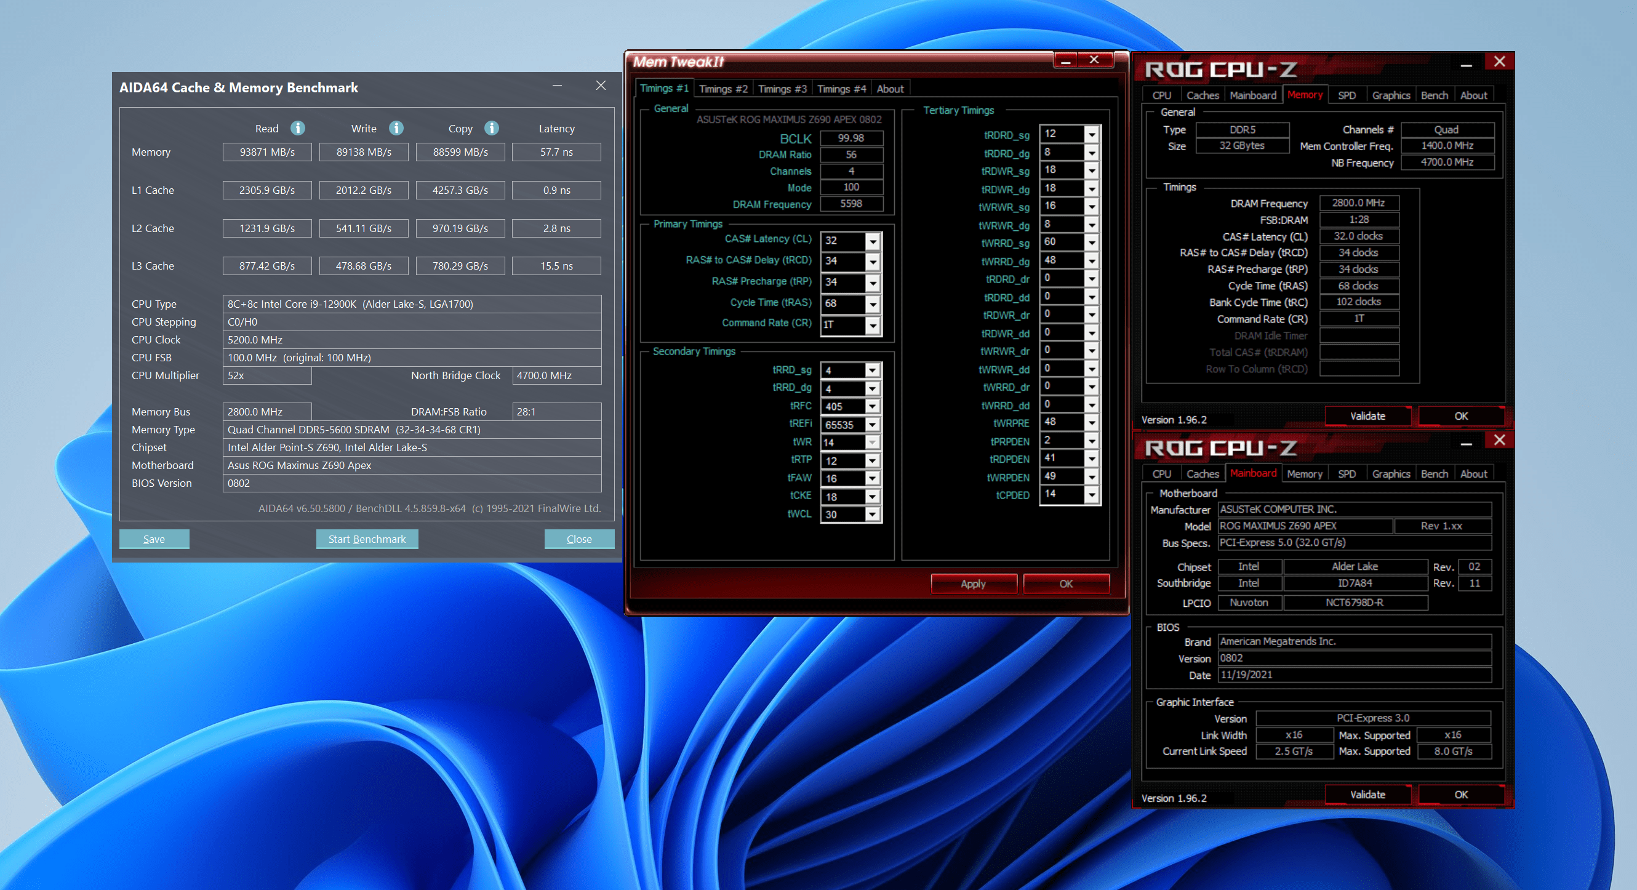Image resolution: width=1637 pixels, height=890 pixels.
Task: Click the BCLK value 99.98 field
Action: 851,138
